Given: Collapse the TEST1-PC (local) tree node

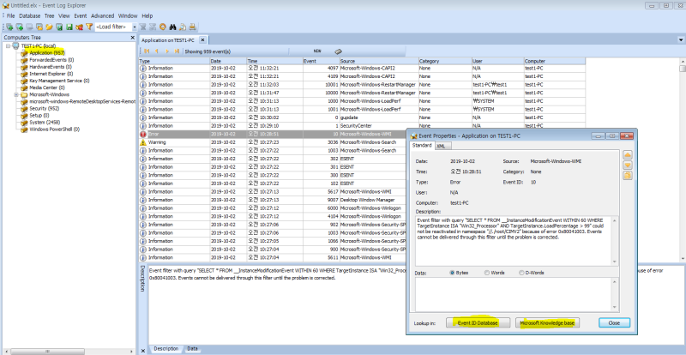Looking at the screenshot, I should (x=8, y=46).
